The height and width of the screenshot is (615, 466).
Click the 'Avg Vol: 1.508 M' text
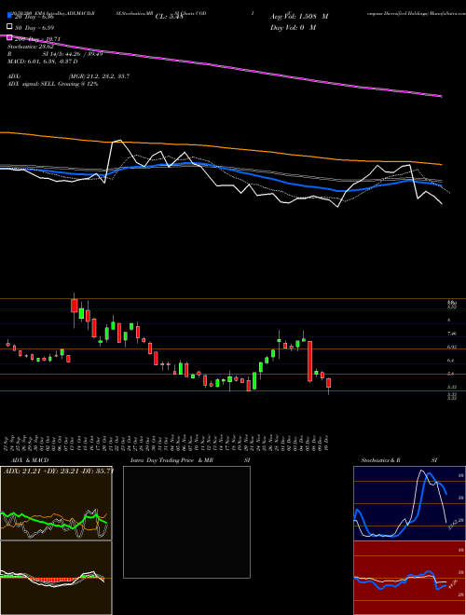coord(299,17)
